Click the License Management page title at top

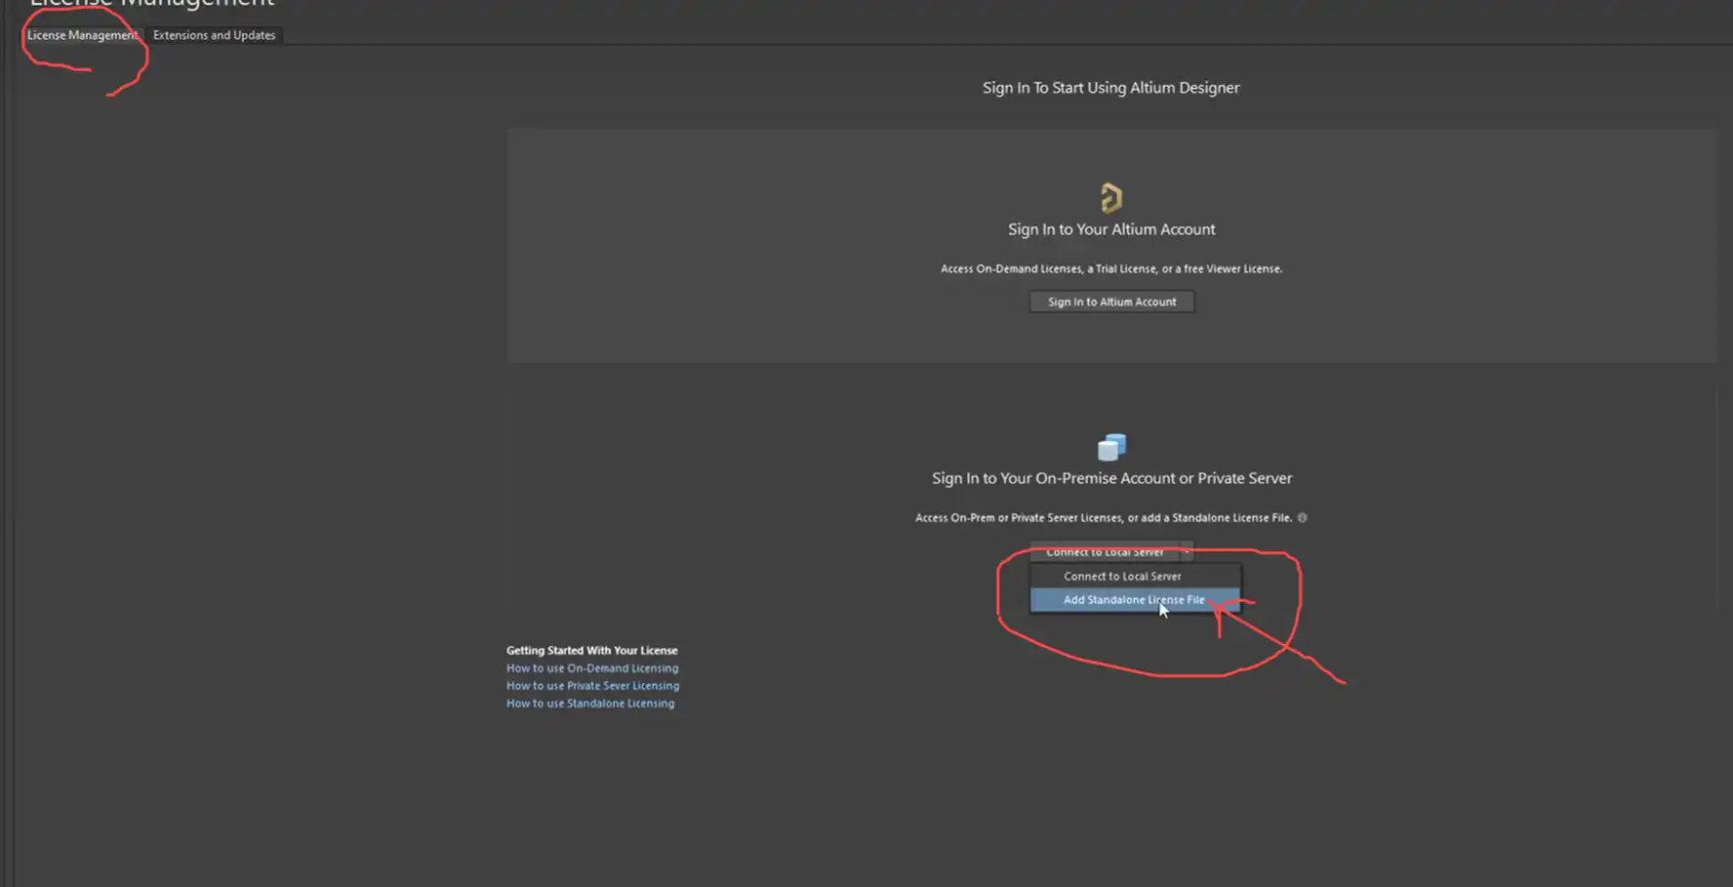pyautogui.click(x=152, y=5)
